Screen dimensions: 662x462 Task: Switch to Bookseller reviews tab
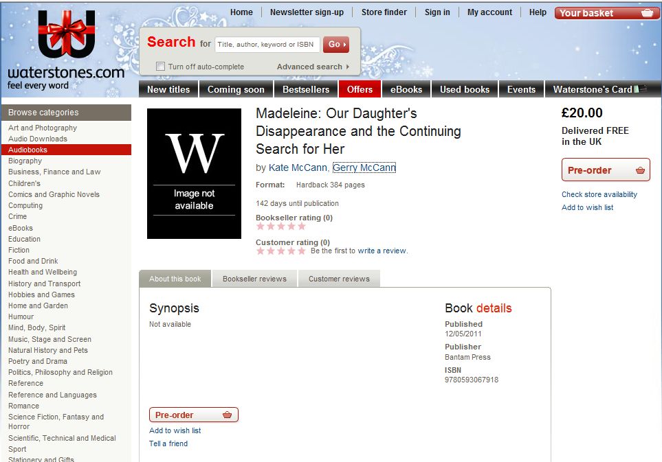[x=254, y=279]
